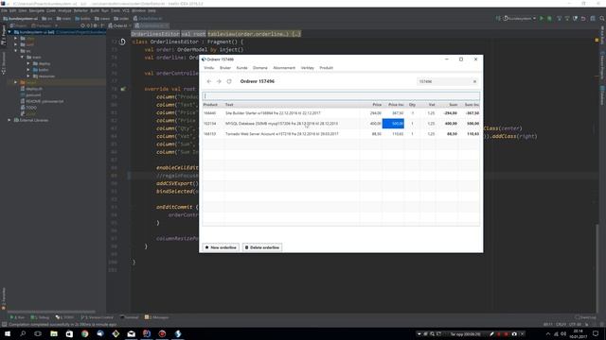Click the filter input field above the orderline table

[341, 95]
